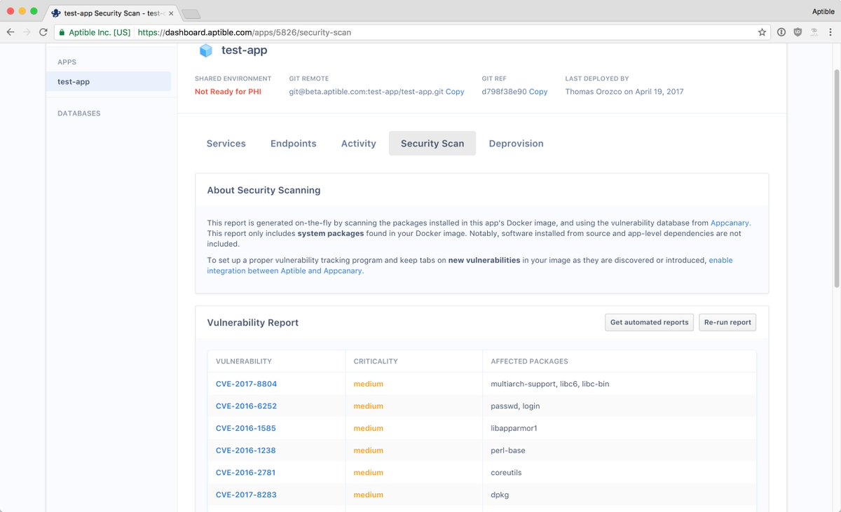
Task: Open the Databases sidebar section
Action: click(x=78, y=113)
